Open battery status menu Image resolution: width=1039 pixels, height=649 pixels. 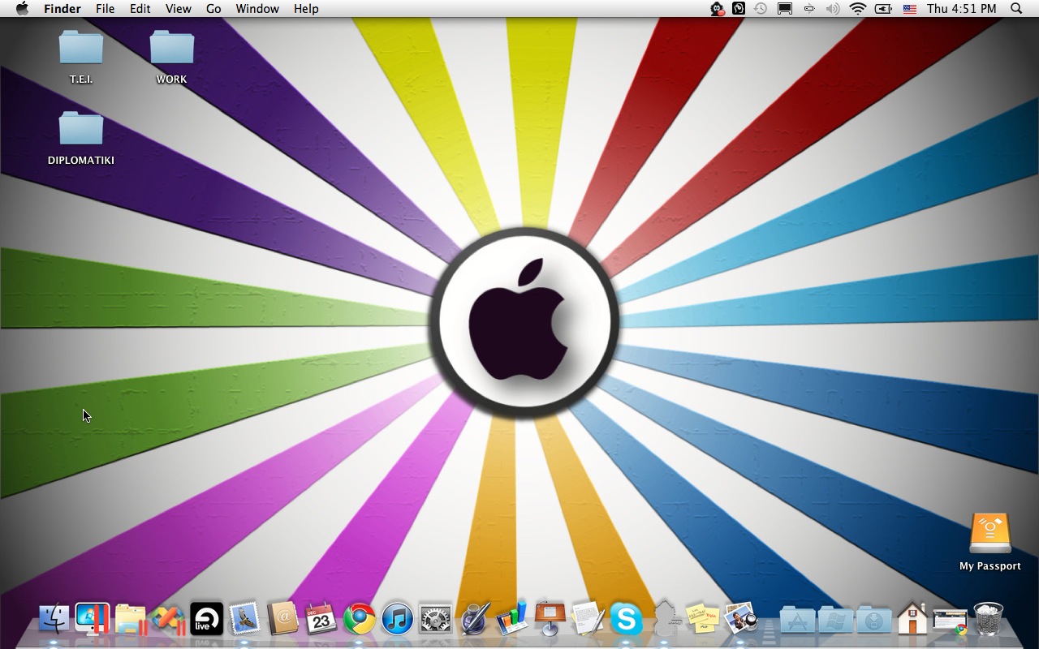[x=884, y=9]
